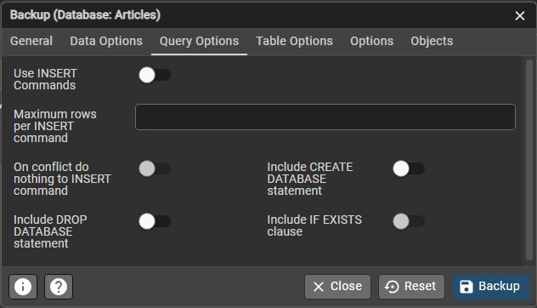Switch to the General tab
The width and height of the screenshot is (537, 308).
(x=31, y=41)
